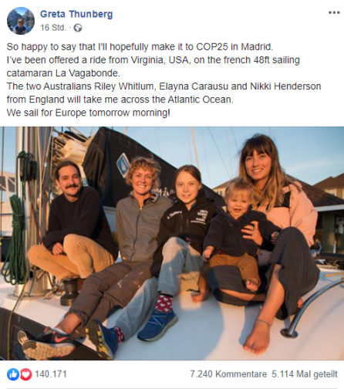Click the 'We sail for Europe' sentence
The width and height of the screenshot is (344, 389).
[x=88, y=113]
